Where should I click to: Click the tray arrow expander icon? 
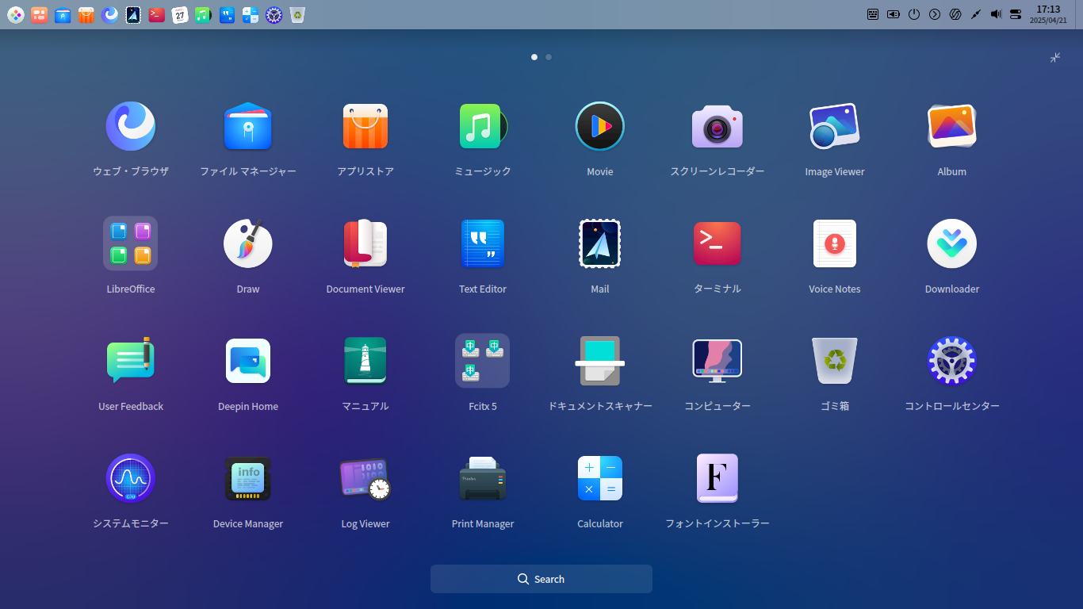935,14
